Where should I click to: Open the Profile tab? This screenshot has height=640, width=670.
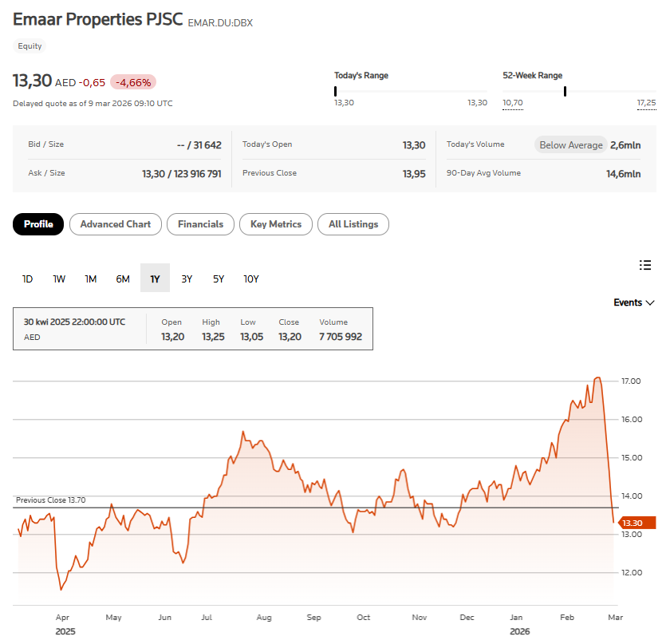[x=38, y=224]
